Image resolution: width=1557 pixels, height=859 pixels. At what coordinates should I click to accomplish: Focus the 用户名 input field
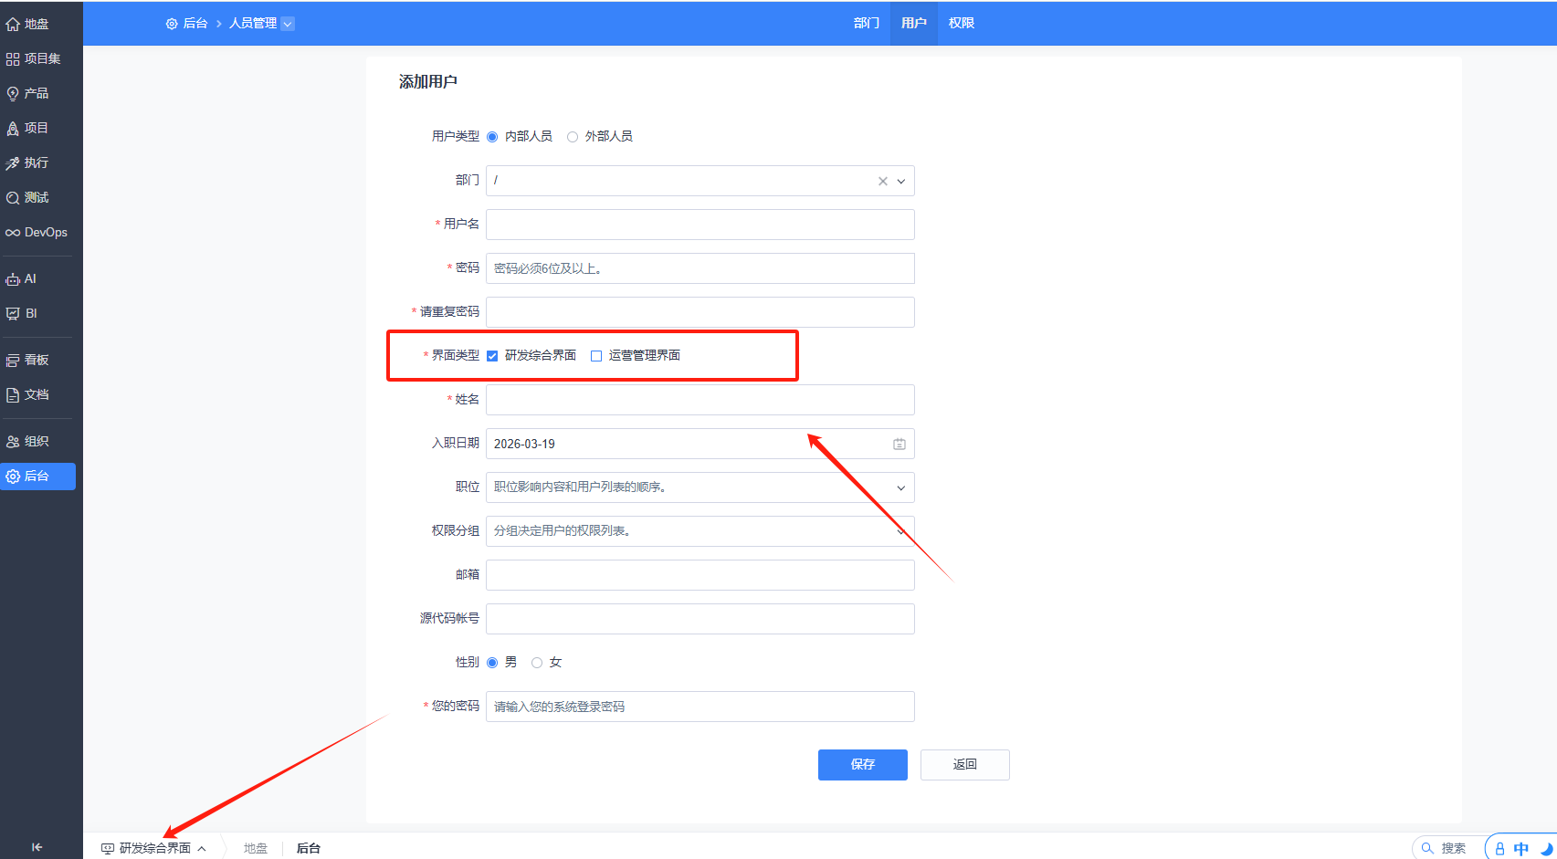point(700,225)
